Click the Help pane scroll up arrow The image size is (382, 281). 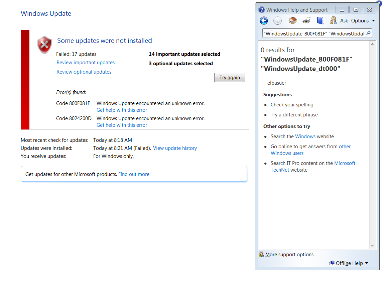(372, 44)
